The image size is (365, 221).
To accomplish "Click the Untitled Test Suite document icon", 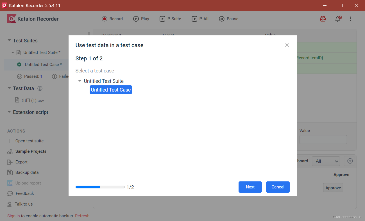I will click(x=19, y=53).
